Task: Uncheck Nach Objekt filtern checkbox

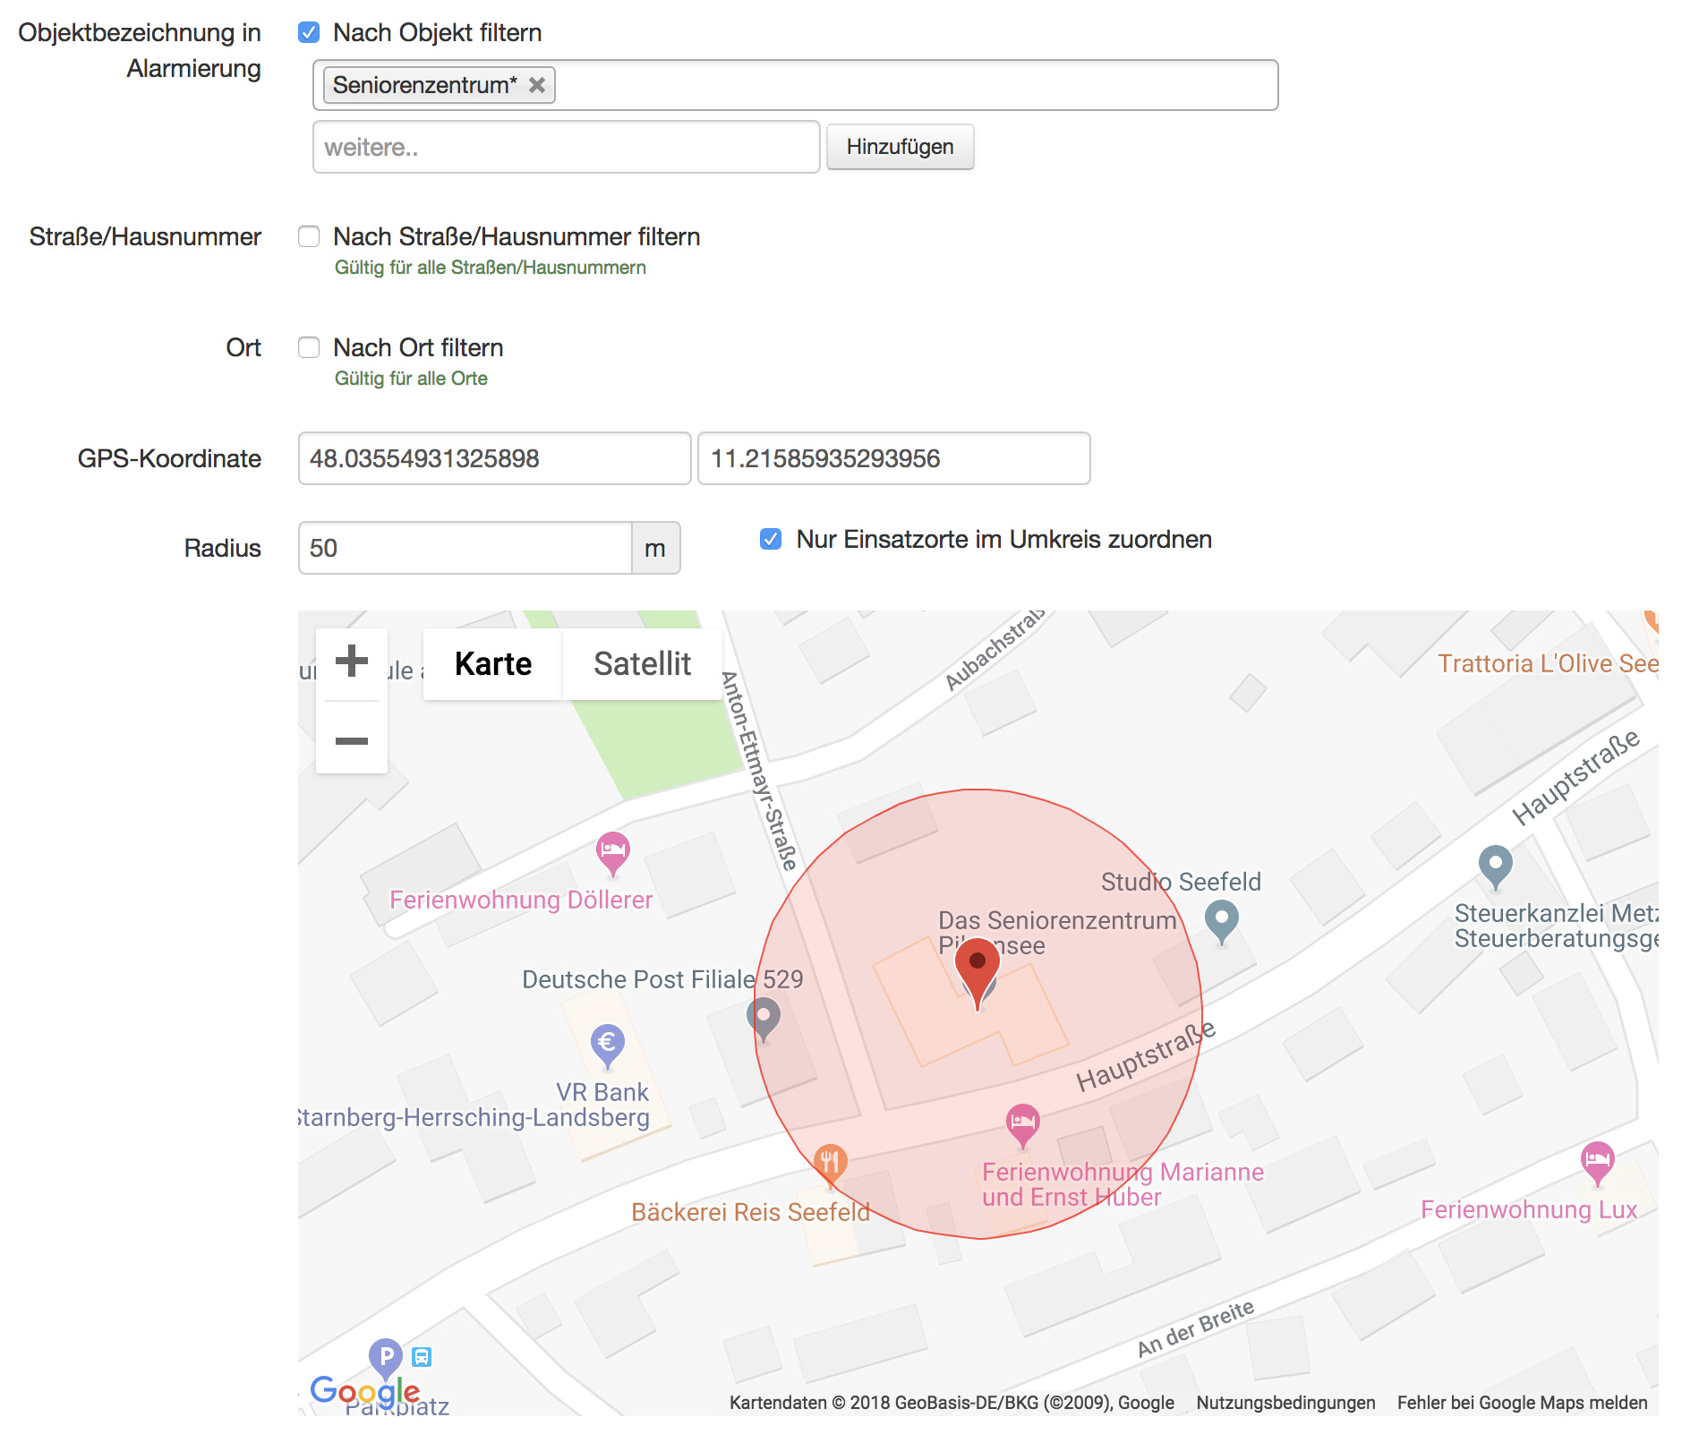Action: [x=309, y=33]
